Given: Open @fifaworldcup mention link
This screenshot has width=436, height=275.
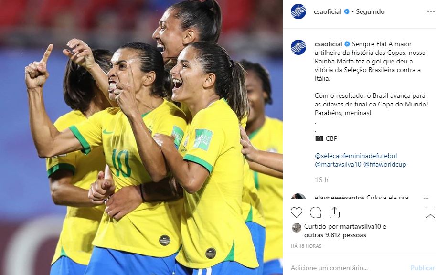Looking at the screenshot, I should (384, 164).
